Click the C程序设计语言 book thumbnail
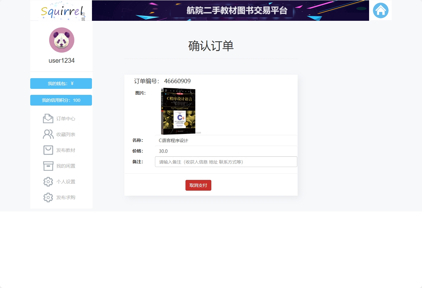Screen dimensions: 422x288 [x=178, y=111]
